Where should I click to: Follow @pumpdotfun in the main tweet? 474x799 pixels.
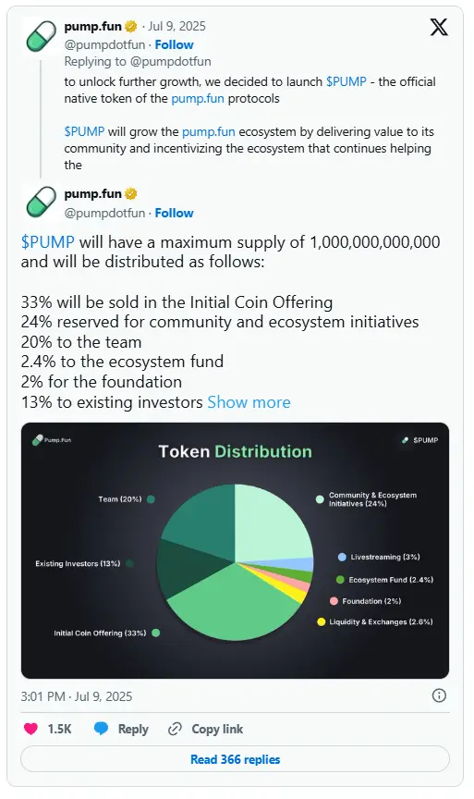pos(174,213)
